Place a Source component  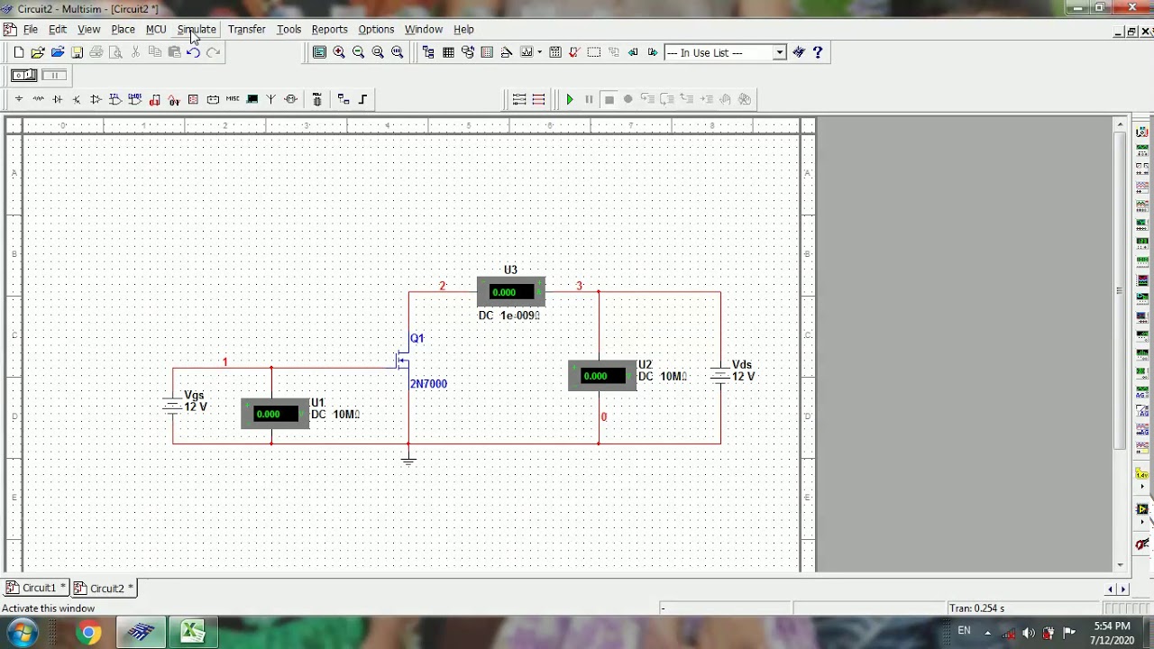pyautogui.click(x=19, y=99)
